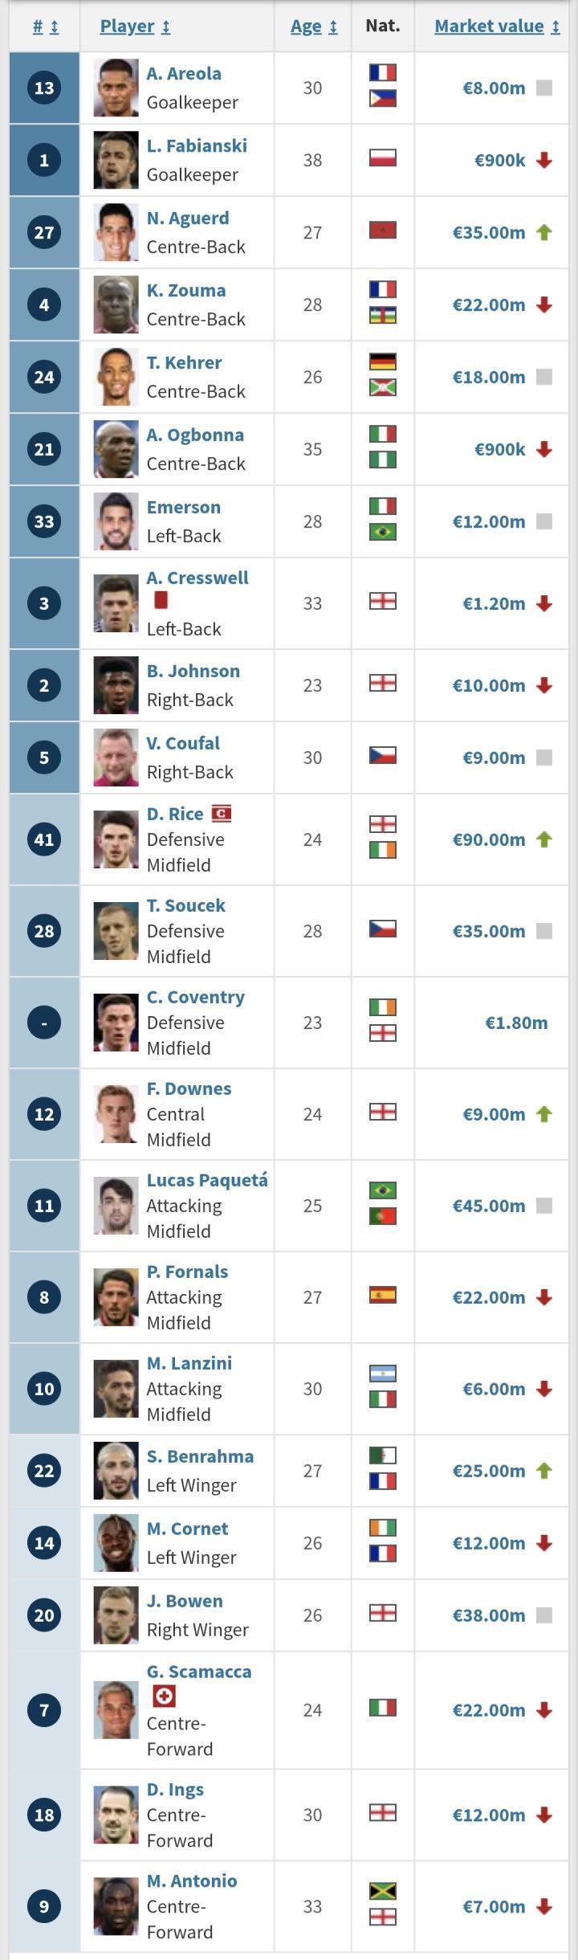Viewport: 578px width, 1960px height.
Task: Click the red down arrow beside €7.00m
Action: coord(544,1906)
